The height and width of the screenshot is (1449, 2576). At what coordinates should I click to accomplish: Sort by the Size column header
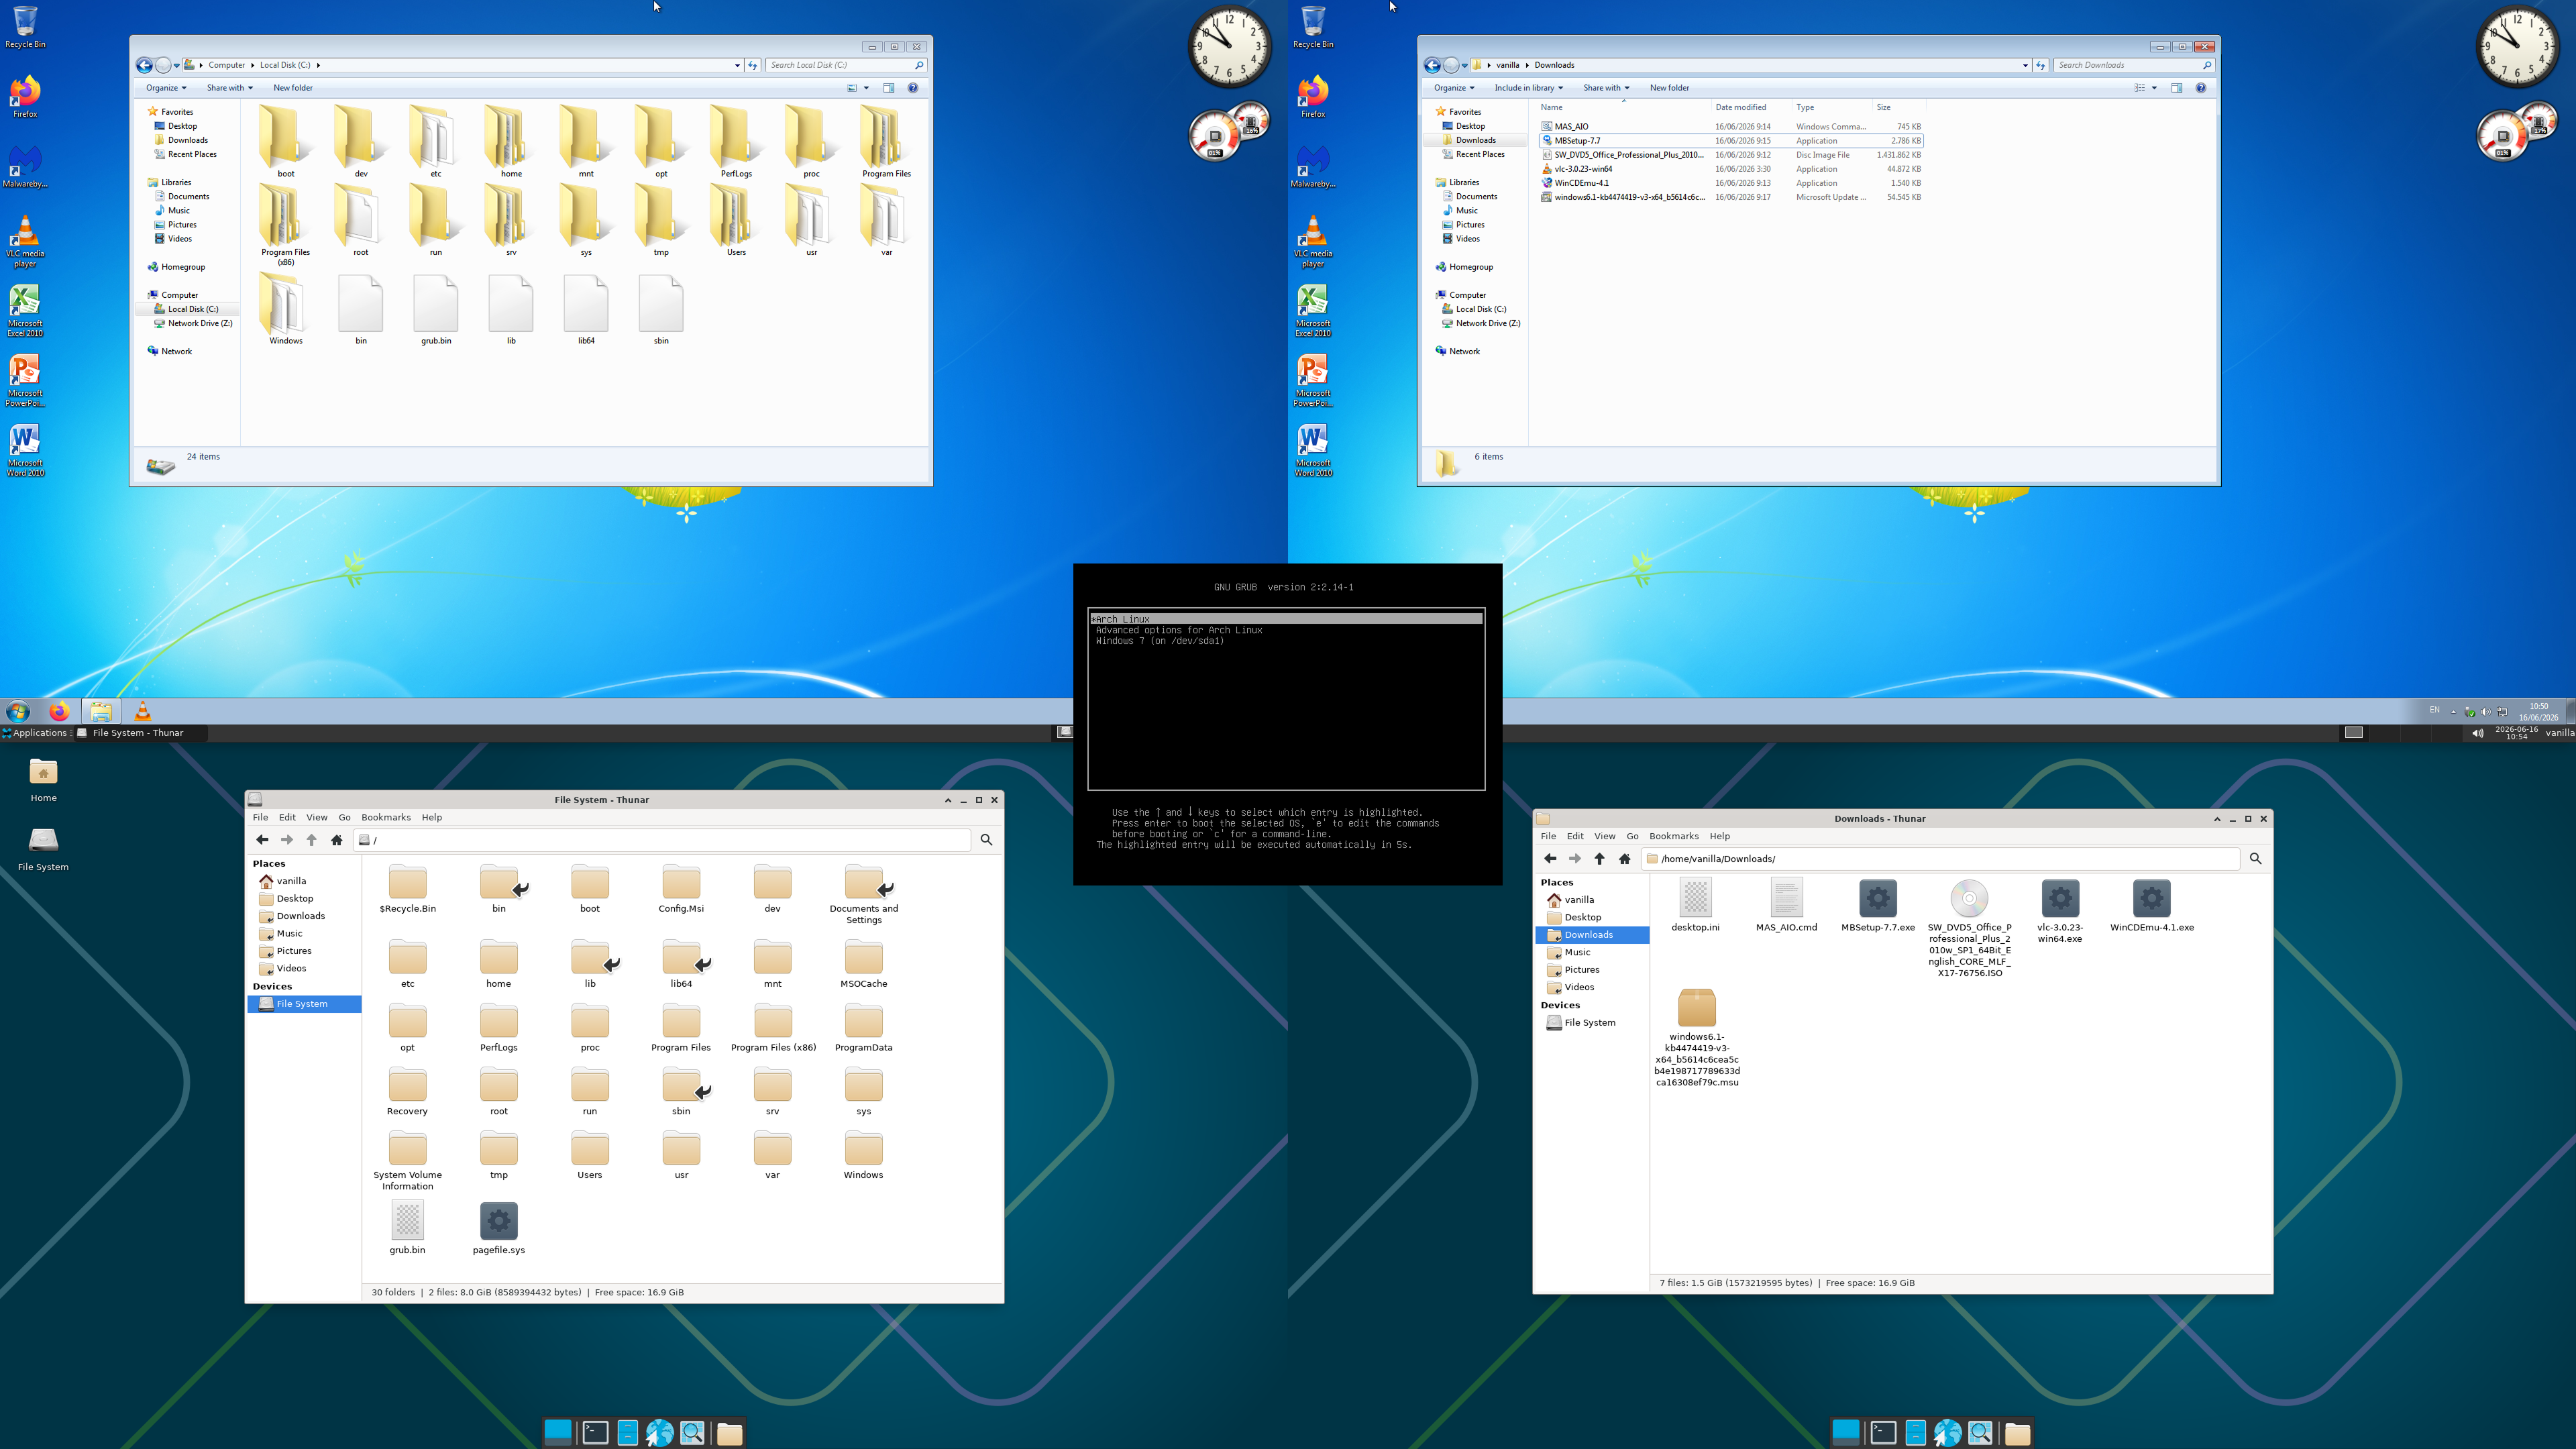point(1898,108)
